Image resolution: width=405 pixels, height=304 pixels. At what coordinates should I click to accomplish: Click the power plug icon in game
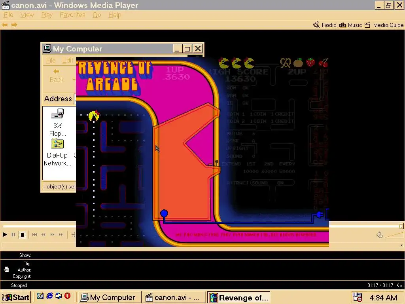tap(320, 215)
